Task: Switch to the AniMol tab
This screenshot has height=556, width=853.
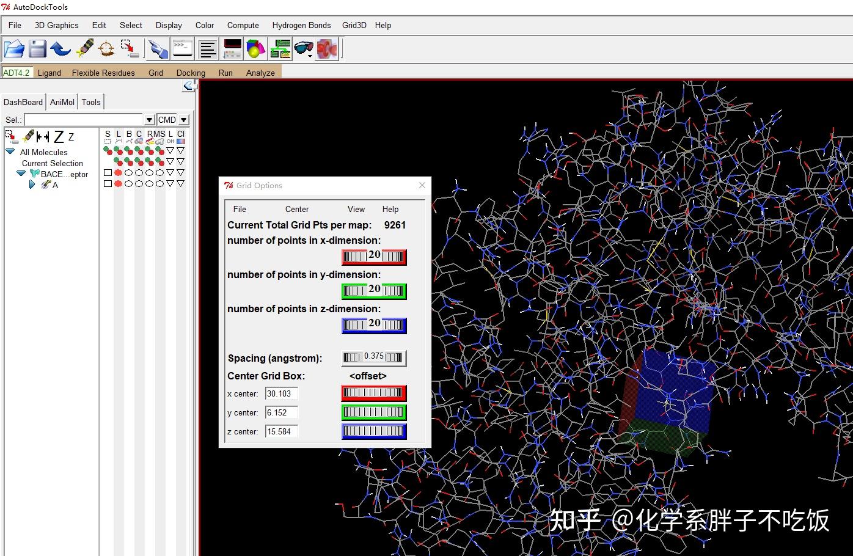Action: (62, 101)
